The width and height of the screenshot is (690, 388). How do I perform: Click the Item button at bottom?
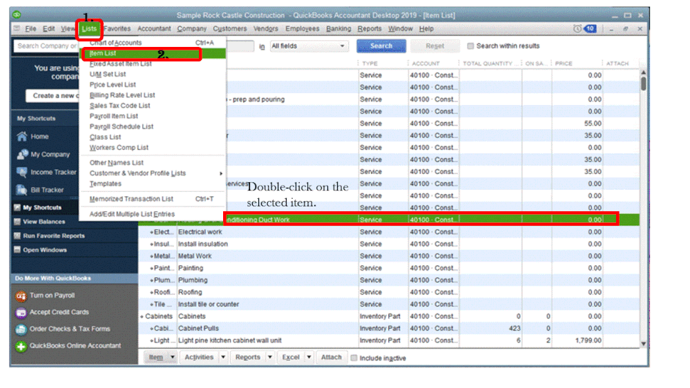click(156, 357)
